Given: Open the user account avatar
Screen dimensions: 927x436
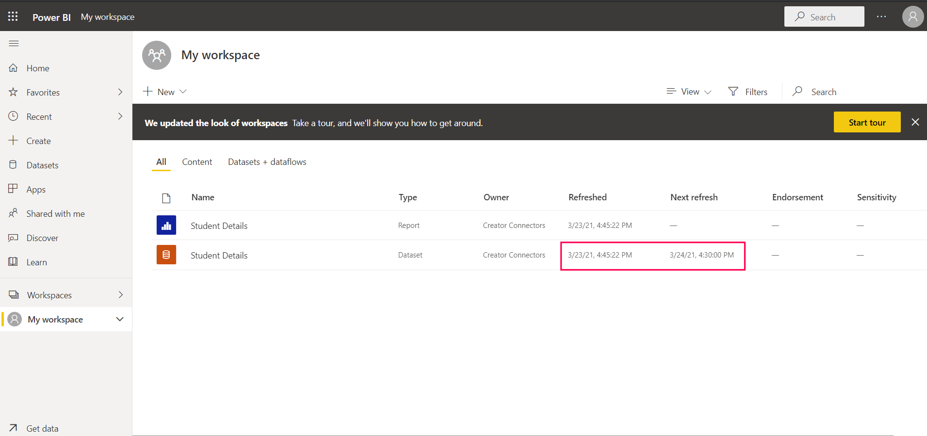Looking at the screenshot, I should pyautogui.click(x=913, y=17).
